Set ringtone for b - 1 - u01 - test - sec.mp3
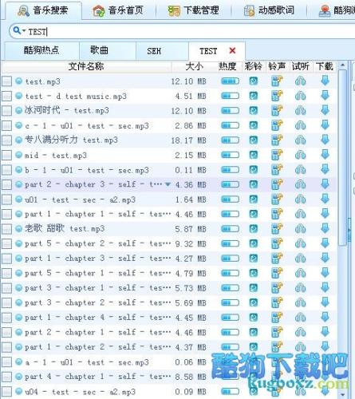355x399 pixels. click(277, 170)
